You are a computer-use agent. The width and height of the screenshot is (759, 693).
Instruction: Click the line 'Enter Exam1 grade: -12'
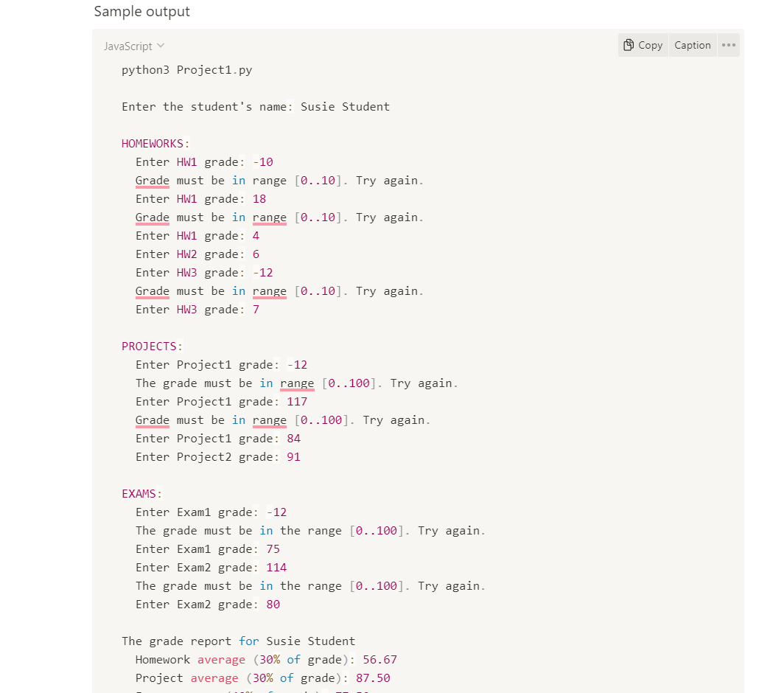[x=211, y=512]
